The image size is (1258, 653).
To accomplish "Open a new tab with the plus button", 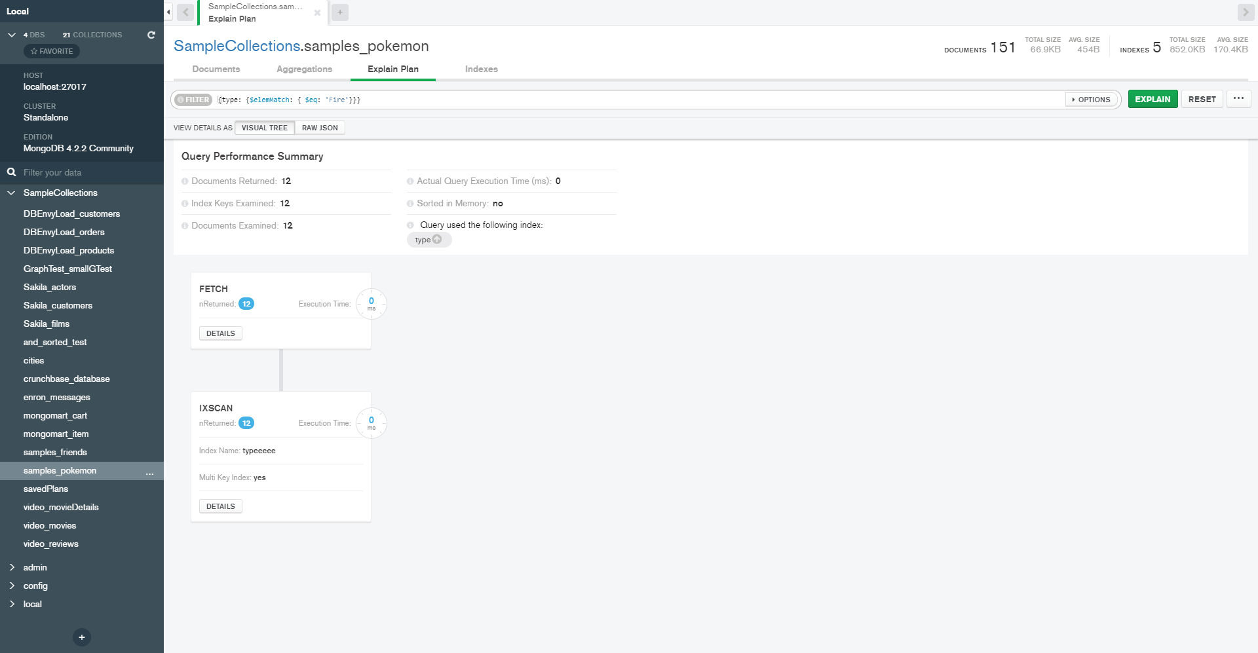I will coord(340,12).
